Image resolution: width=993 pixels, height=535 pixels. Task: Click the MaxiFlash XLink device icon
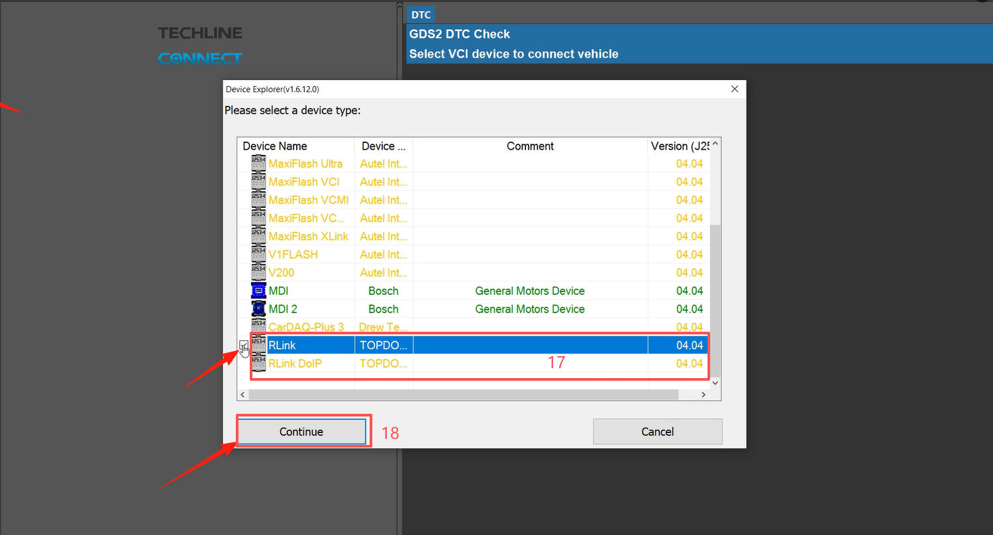(258, 236)
